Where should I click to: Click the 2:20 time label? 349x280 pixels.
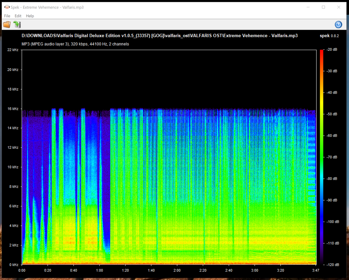point(203,270)
